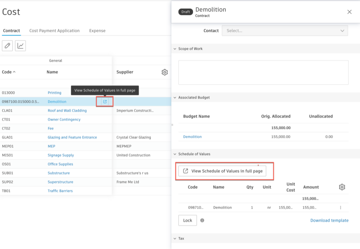The width and height of the screenshot is (360, 249).
Task: Click code 098710… in Schedule of Values
Action: (195, 208)
